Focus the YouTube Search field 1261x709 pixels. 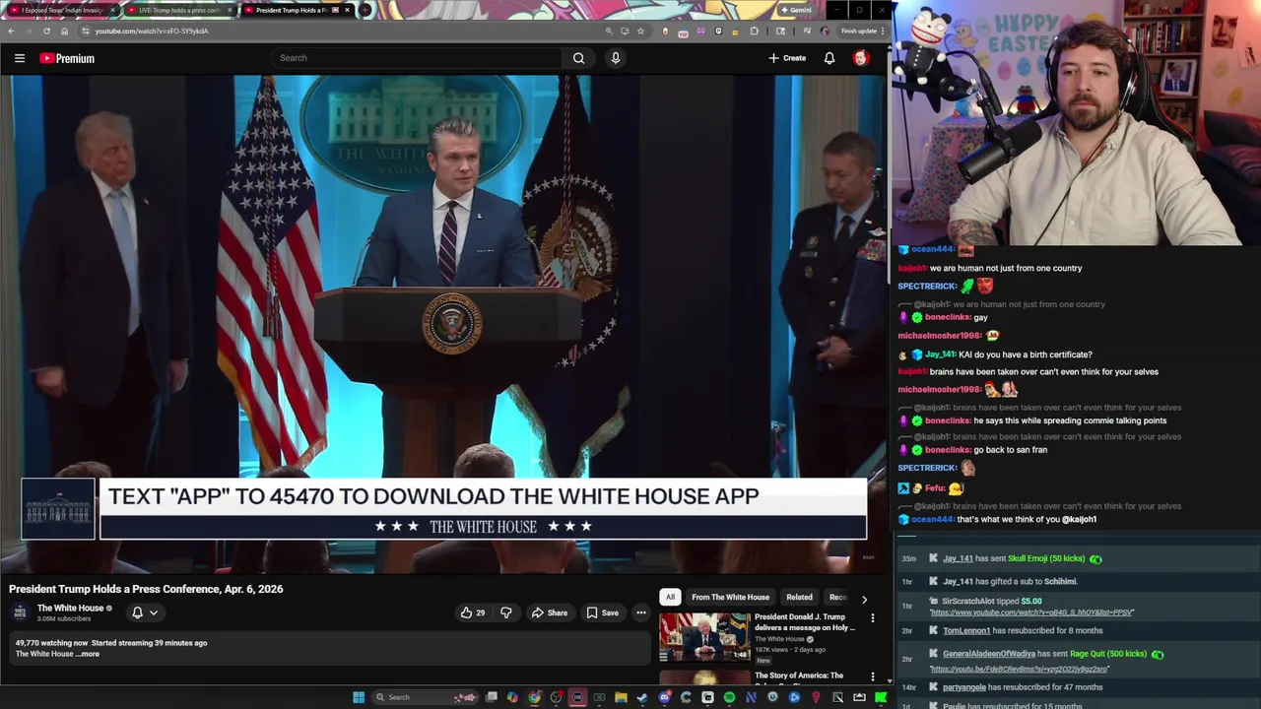416,58
